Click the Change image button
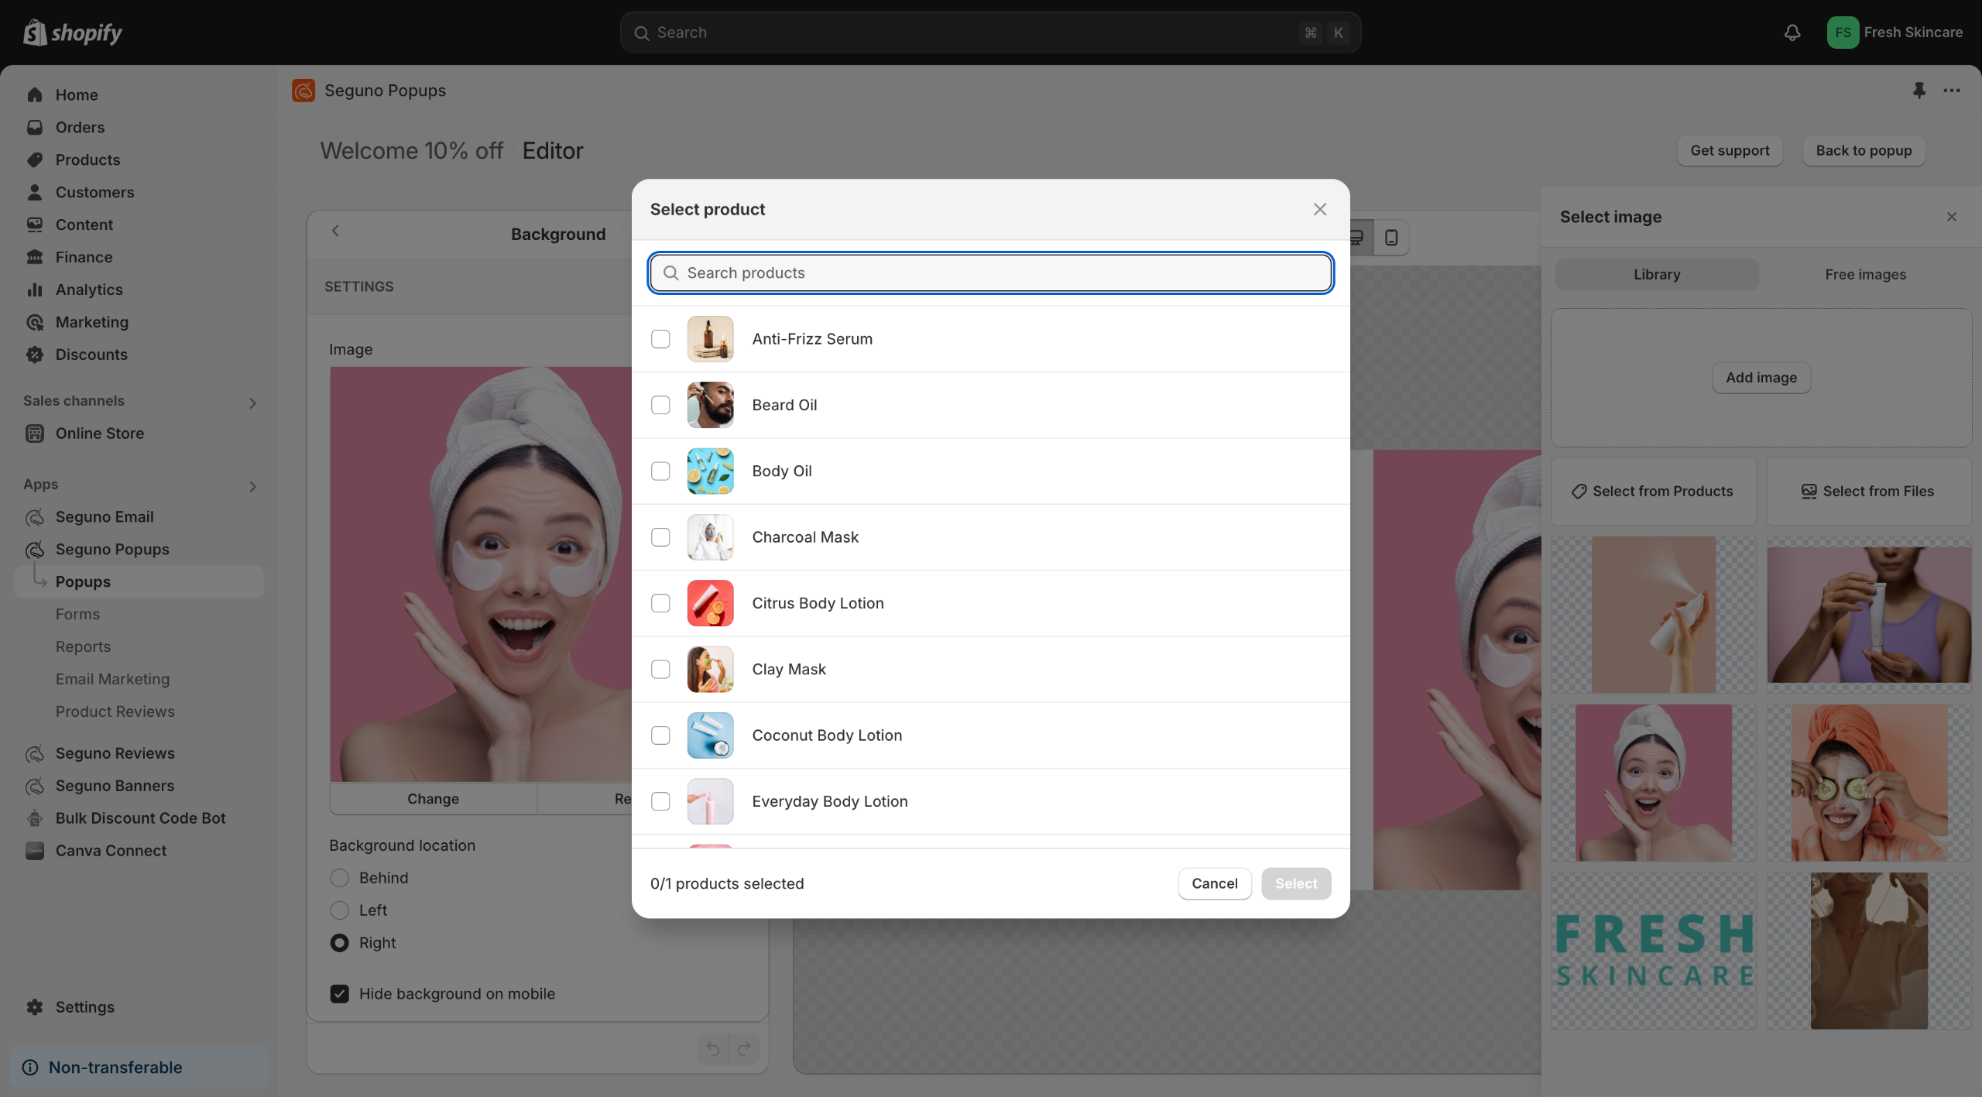The width and height of the screenshot is (1982, 1097). click(433, 799)
